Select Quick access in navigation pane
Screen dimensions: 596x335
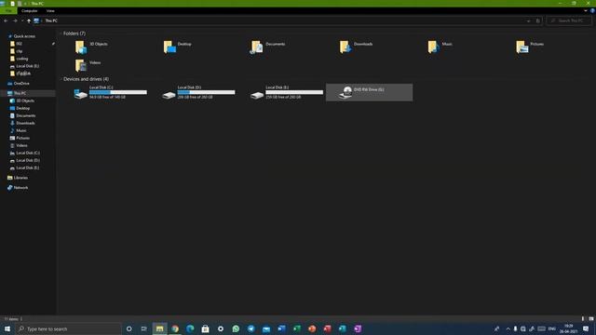[x=24, y=36]
